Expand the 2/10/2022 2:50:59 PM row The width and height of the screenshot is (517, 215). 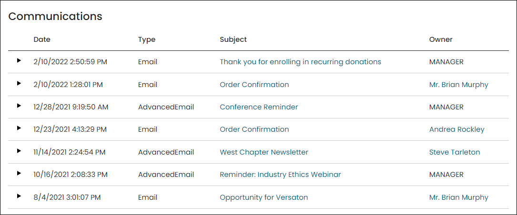(19, 60)
